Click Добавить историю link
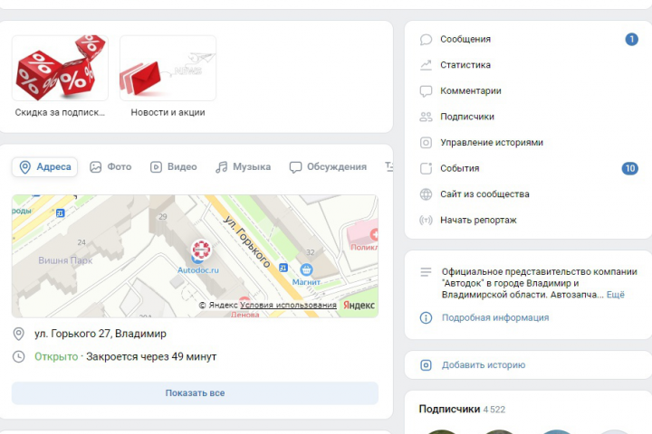652x434 pixels. click(x=484, y=365)
